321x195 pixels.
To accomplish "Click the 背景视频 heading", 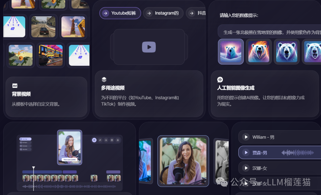I will (x=21, y=94).
